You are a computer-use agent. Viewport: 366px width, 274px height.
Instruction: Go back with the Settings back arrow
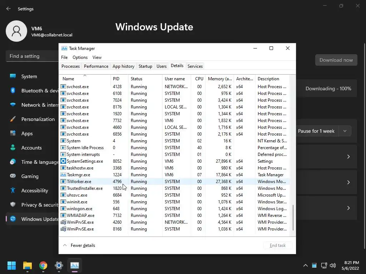tap(9, 9)
